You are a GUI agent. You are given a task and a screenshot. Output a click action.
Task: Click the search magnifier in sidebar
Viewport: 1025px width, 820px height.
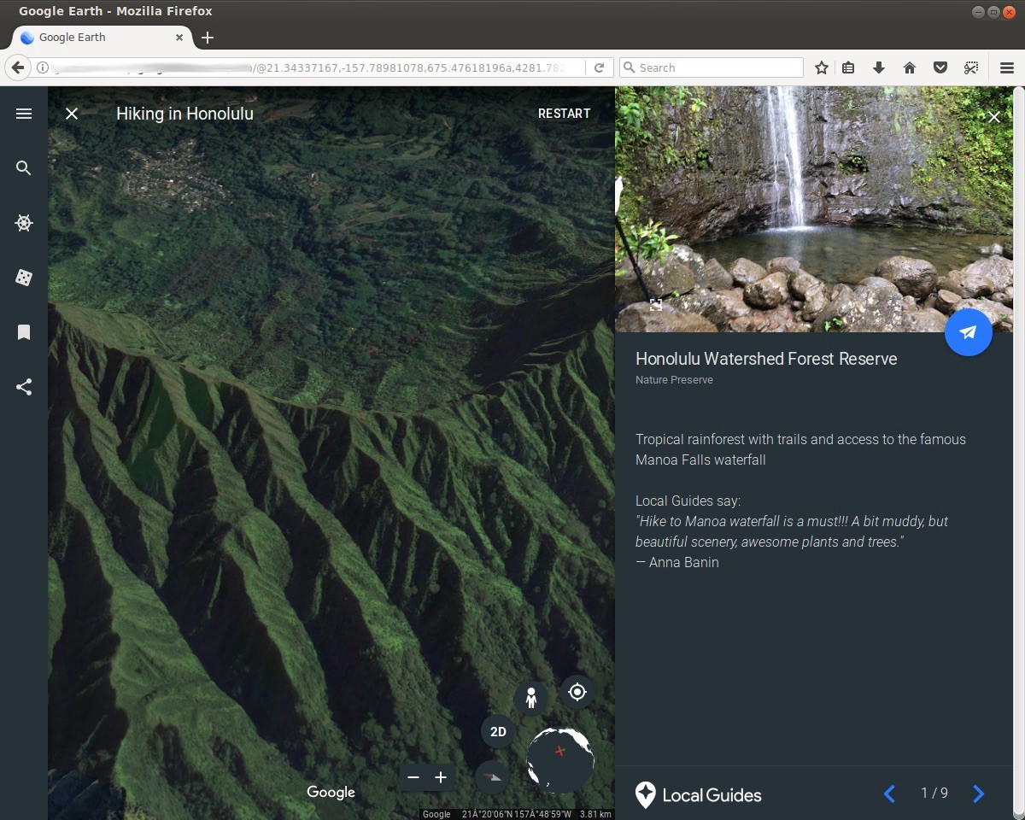pos(24,168)
